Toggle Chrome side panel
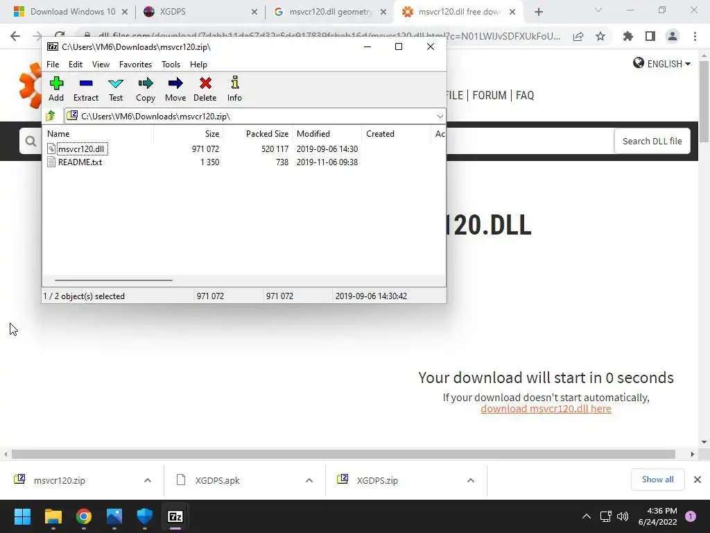710x533 pixels. tap(650, 36)
